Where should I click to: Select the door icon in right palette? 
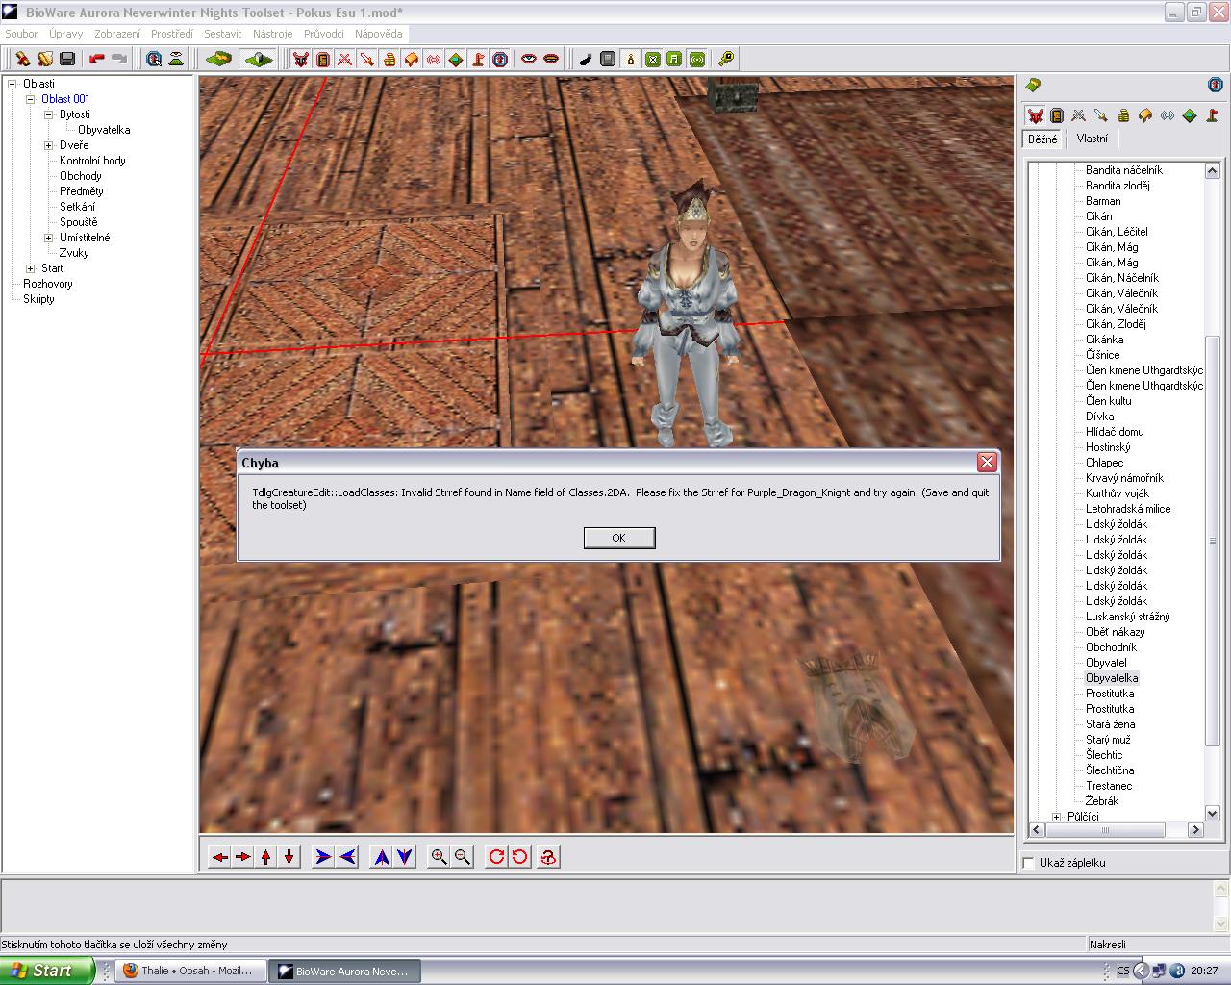pyautogui.click(x=1057, y=115)
